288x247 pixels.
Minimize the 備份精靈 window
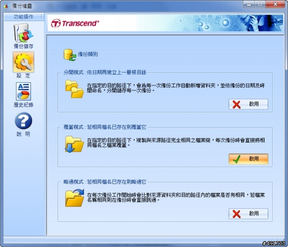249,4
